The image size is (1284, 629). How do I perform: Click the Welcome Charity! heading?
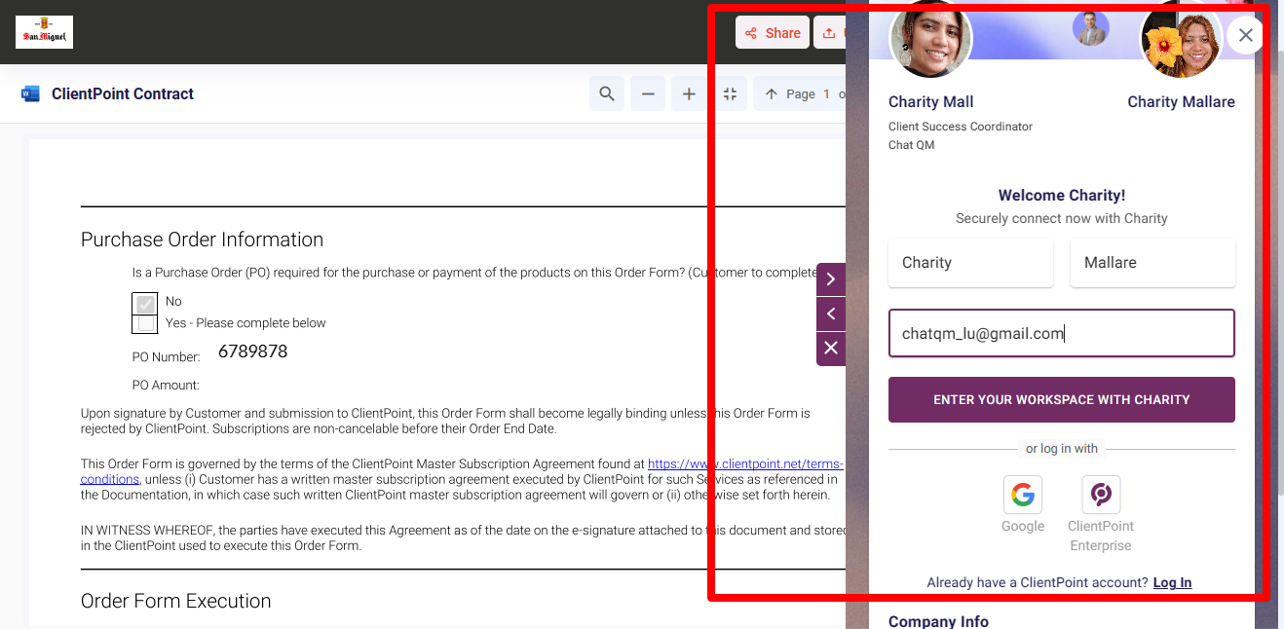(1062, 196)
